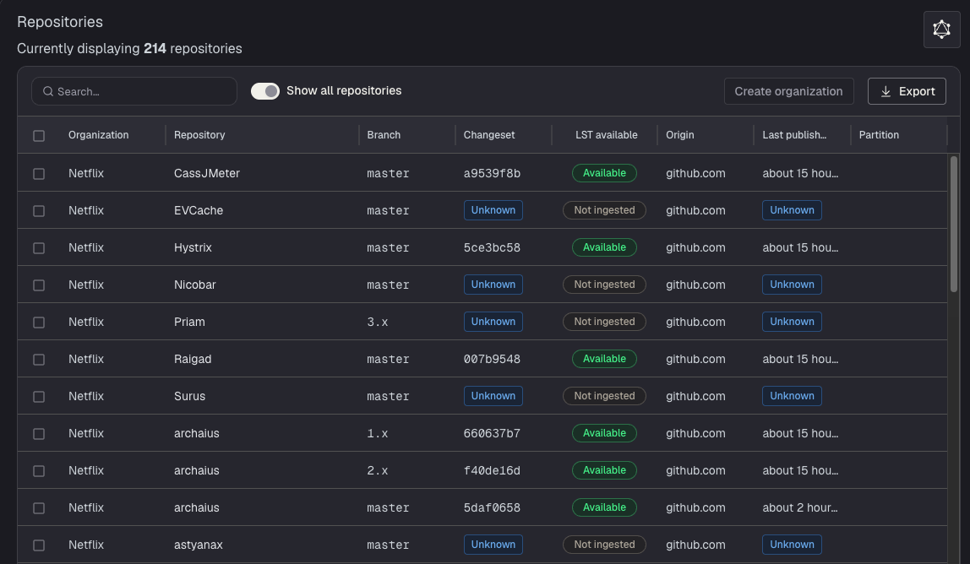Tick the archaius master row checkbox
This screenshot has width=970, height=564.
point(39,507)
